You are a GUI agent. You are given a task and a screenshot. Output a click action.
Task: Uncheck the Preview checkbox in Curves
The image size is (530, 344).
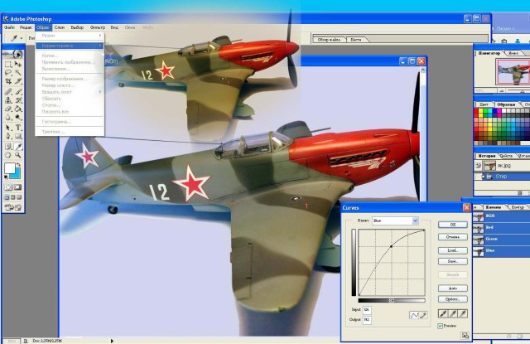(x=440, y=326)
